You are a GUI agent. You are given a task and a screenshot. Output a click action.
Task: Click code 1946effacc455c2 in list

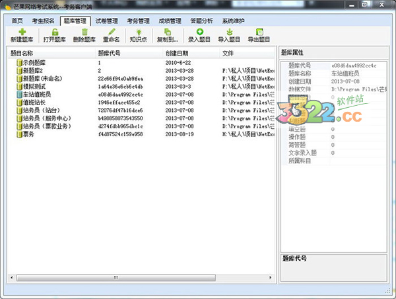(x=119, y=103)
